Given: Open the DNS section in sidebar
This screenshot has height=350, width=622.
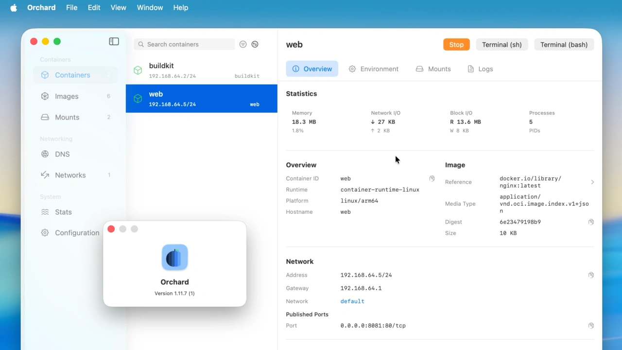Looking at the screenshot, I should pyautogui.click(x=62, y=154).
